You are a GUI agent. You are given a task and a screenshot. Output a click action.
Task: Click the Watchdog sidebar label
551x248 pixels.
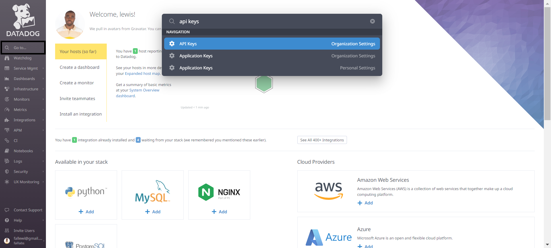tap(23, 58)
